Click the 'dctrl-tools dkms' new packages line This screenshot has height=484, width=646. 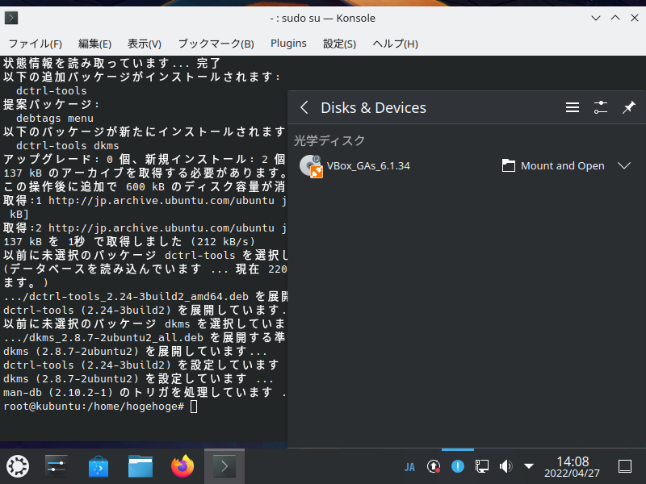[68, 146]
